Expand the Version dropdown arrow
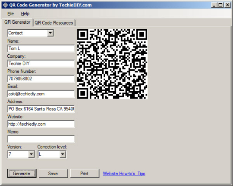The image size is (233, 186). click(31, 154)
